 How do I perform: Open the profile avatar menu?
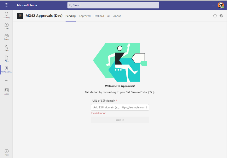221,5
